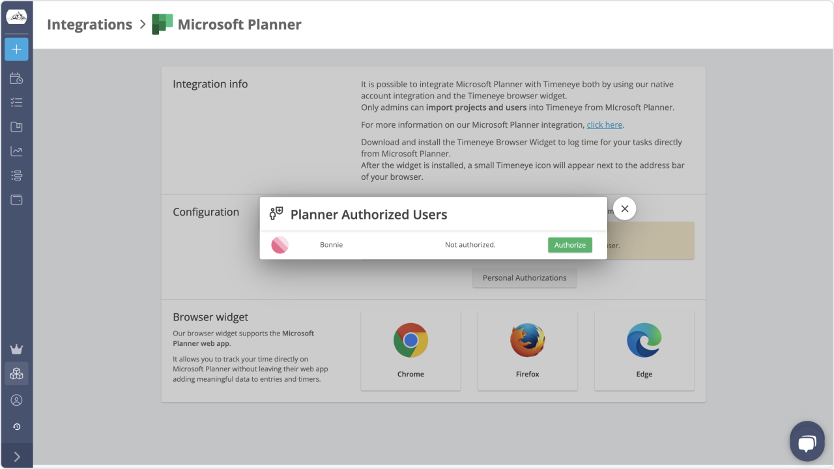Authorize Bonnie for Planner access
This screenshot has width=834, height=469.
[569, 244]
